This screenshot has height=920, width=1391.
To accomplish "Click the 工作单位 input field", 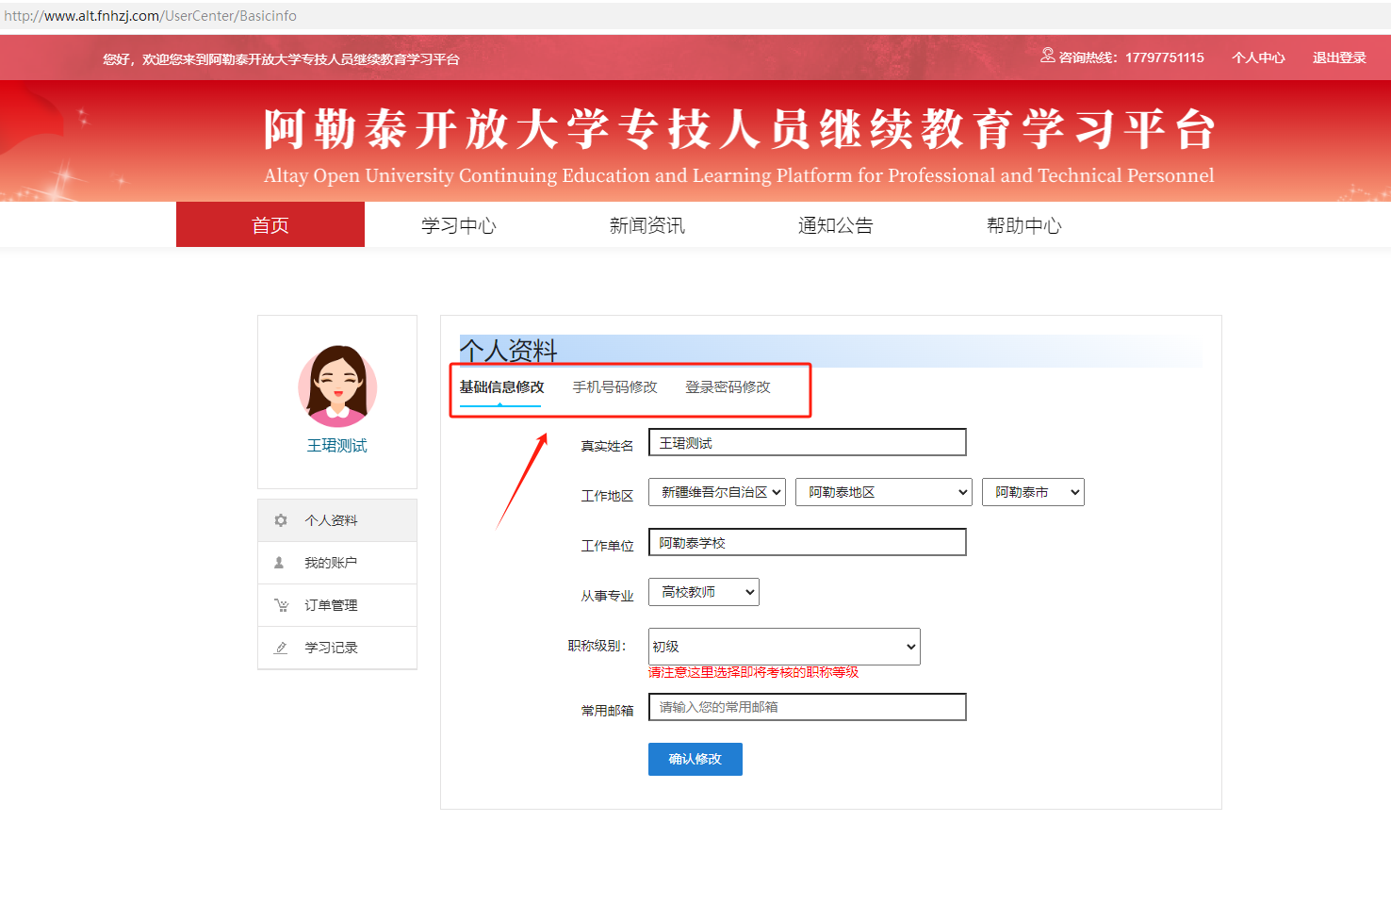I will pyautogui.click(x=808, y=542).
